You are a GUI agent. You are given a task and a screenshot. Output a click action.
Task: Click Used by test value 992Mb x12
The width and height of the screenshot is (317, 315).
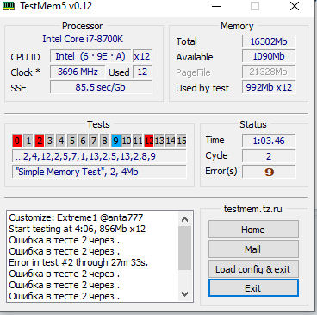click(x=269, y=87)
